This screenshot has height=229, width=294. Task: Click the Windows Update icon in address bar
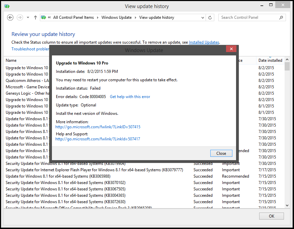coord(44,17)
